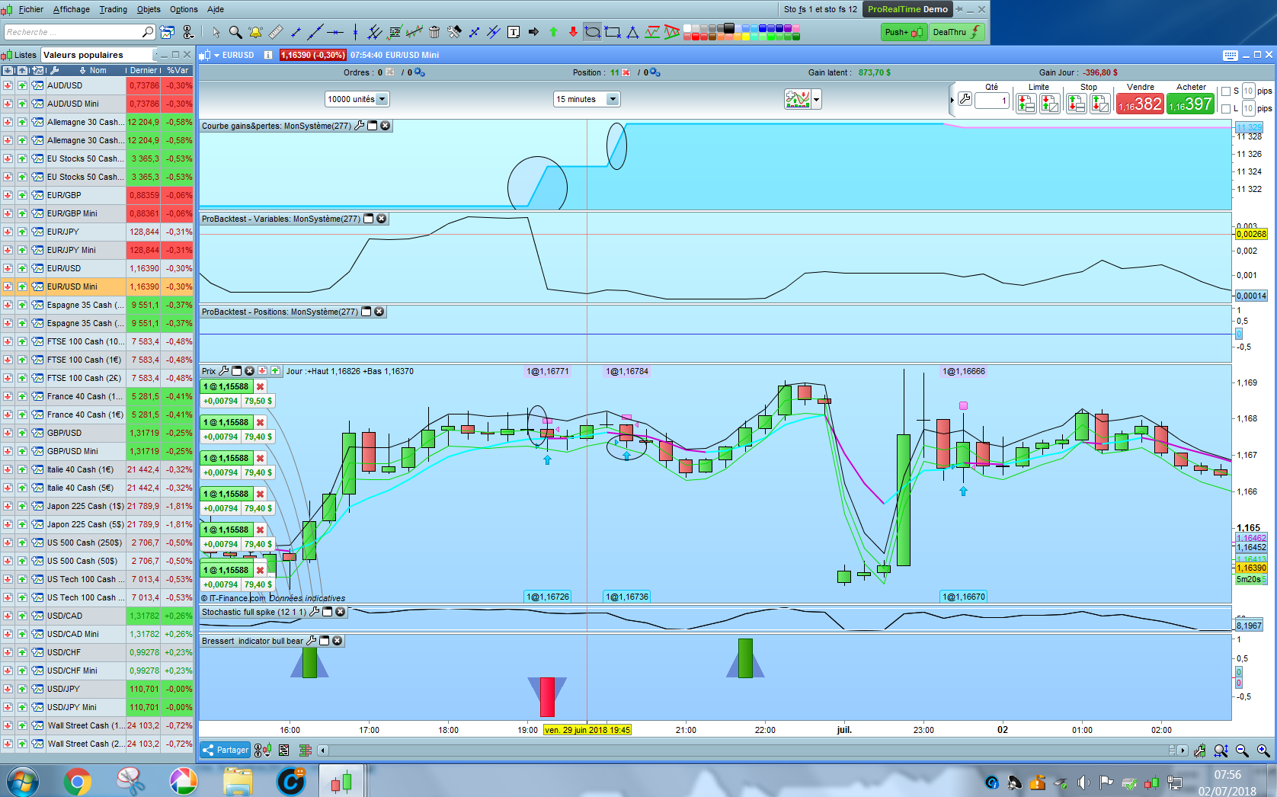Image resolution: width=1277 pixels, height=797 pixels.
Task: Toggle the Push+ button
Action: pyautogui.click(x=904, y=32)
